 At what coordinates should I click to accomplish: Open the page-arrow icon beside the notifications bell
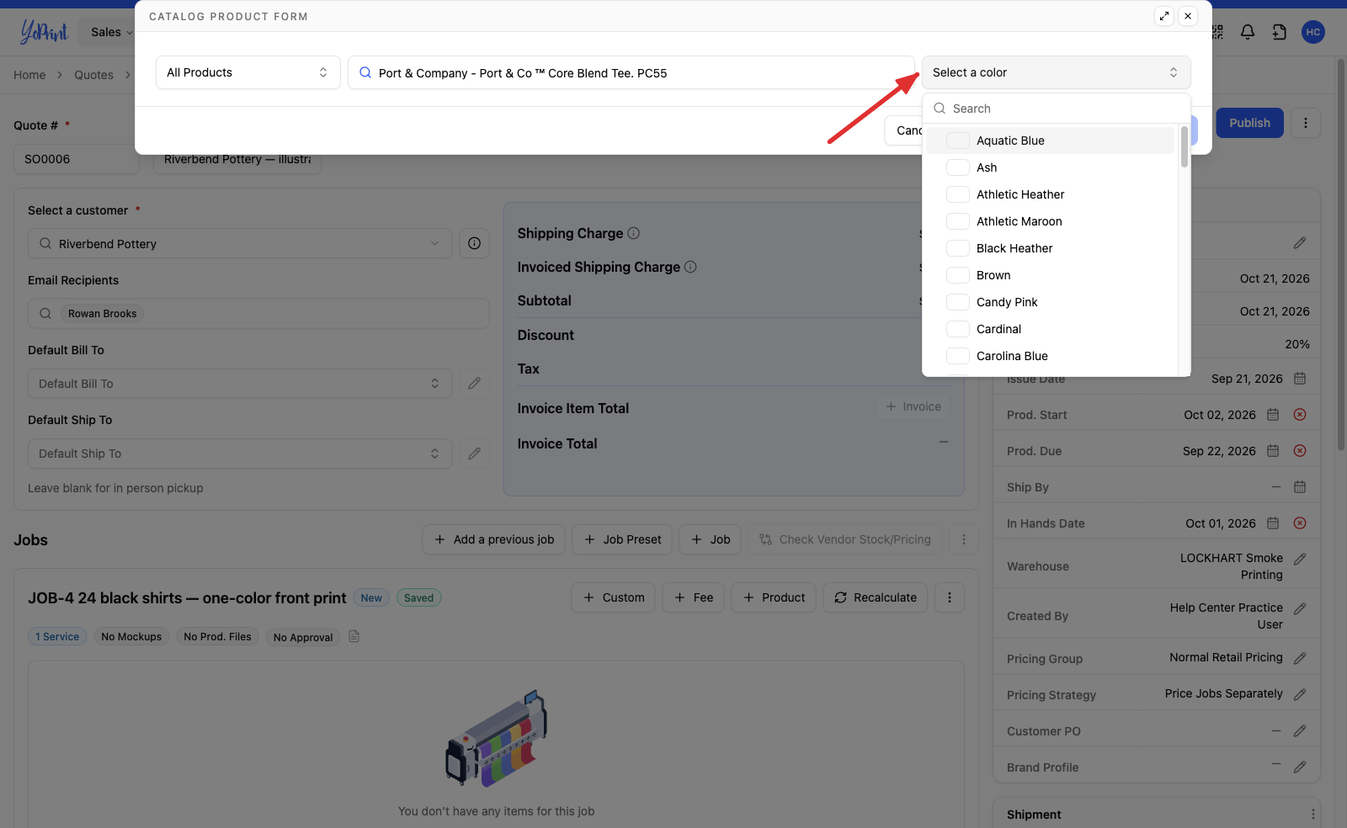click(x=1280, y=32)
